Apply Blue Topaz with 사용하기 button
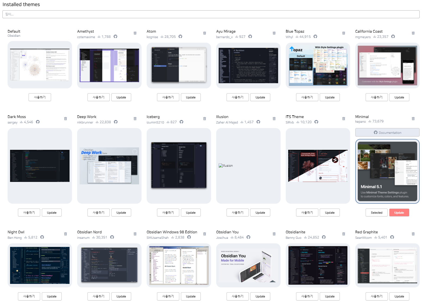The width and height of the screenshot is (424, 304). [x=307, y=97]
